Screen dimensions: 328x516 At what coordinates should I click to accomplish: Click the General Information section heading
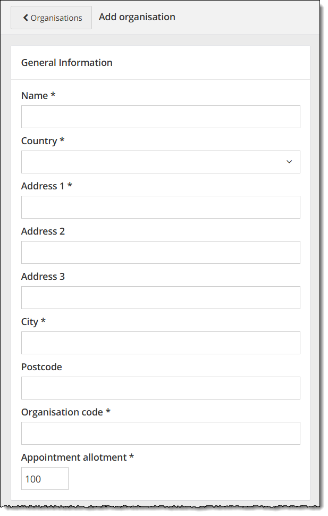[66, 63]
